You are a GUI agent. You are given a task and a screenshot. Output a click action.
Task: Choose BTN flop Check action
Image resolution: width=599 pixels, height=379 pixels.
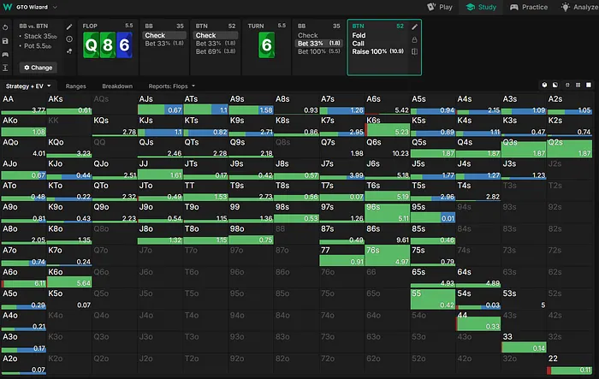pyautogui.click(x=216, y=35)
